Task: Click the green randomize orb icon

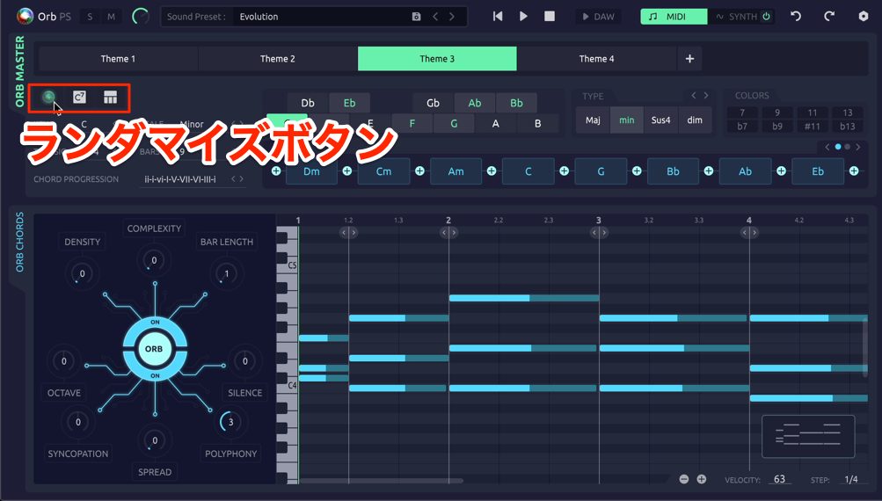Action: point(49,98)
